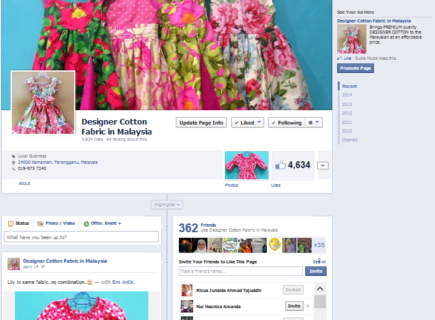Open the 362 Friends count
This screenshot has height=320, width=435.
[x=188, y=228]
